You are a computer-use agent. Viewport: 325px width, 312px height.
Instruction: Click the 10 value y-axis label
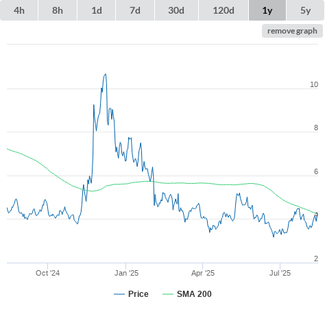(x=314, y=84)
